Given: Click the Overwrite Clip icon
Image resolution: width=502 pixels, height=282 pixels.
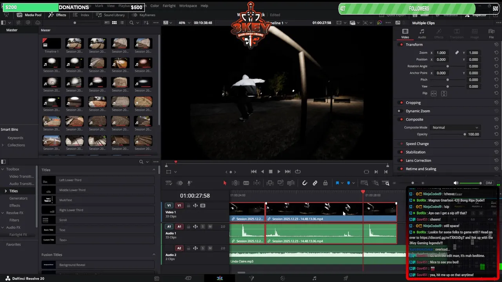Looking at the screenshot, I should pos(280,183).
